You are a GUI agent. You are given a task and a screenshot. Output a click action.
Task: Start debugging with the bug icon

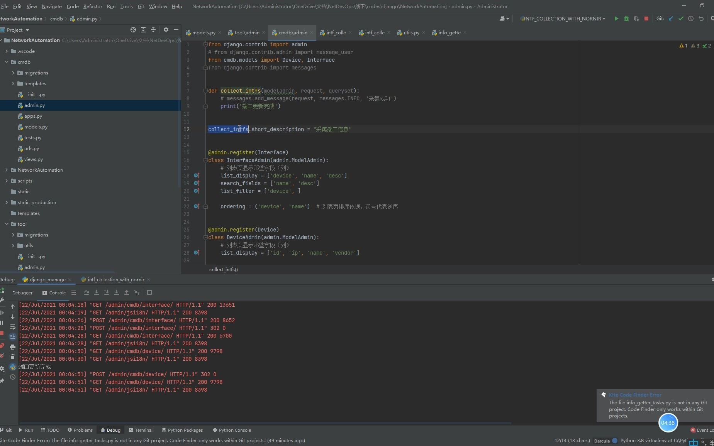pos(626,19)
